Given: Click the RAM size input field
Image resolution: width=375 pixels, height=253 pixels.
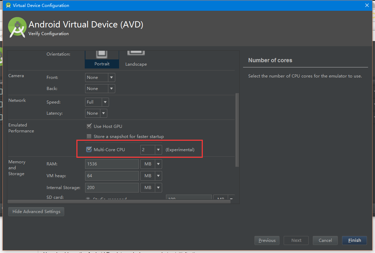Looking at the screenshot, I should point(112,164).
